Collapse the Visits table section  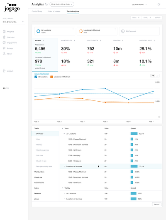pyautogui.click(x=62, y=128)
